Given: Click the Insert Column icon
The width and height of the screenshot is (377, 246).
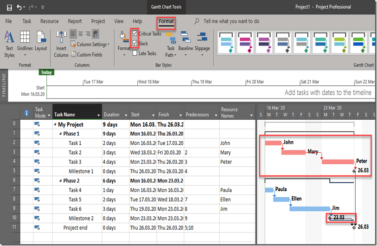Looking at the screenshot, I should tap(61, 44).
